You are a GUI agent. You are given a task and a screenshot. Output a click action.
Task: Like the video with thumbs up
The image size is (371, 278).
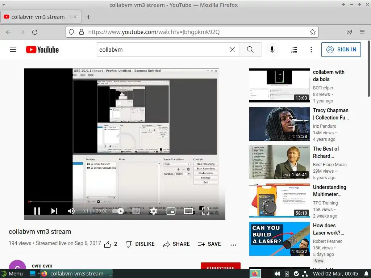[111, 244]
